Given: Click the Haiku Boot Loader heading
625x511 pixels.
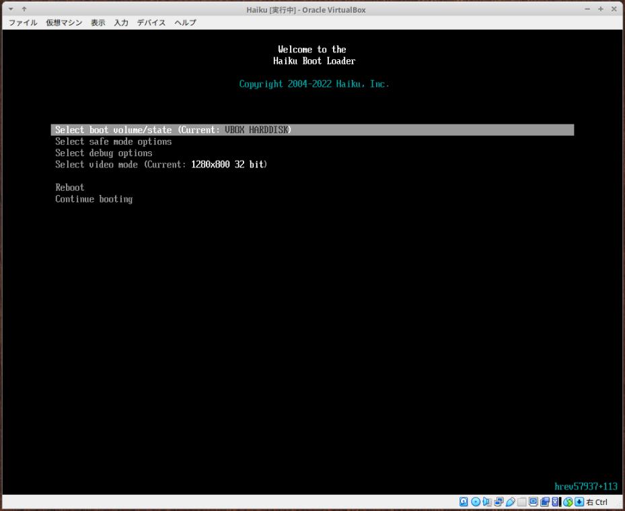Looking at the screenshot, I should [x=314, y=61].
